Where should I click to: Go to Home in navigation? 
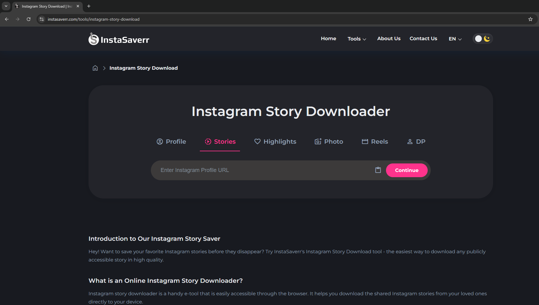pos(329,38)
